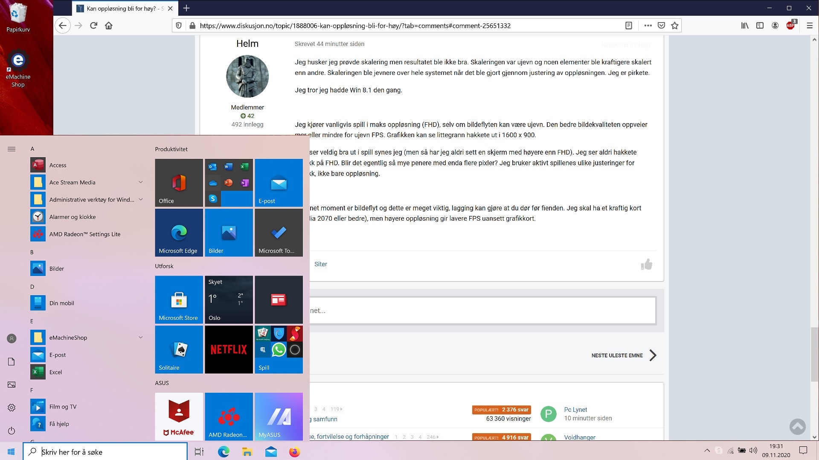Open the Power options button

click(12, 431)
